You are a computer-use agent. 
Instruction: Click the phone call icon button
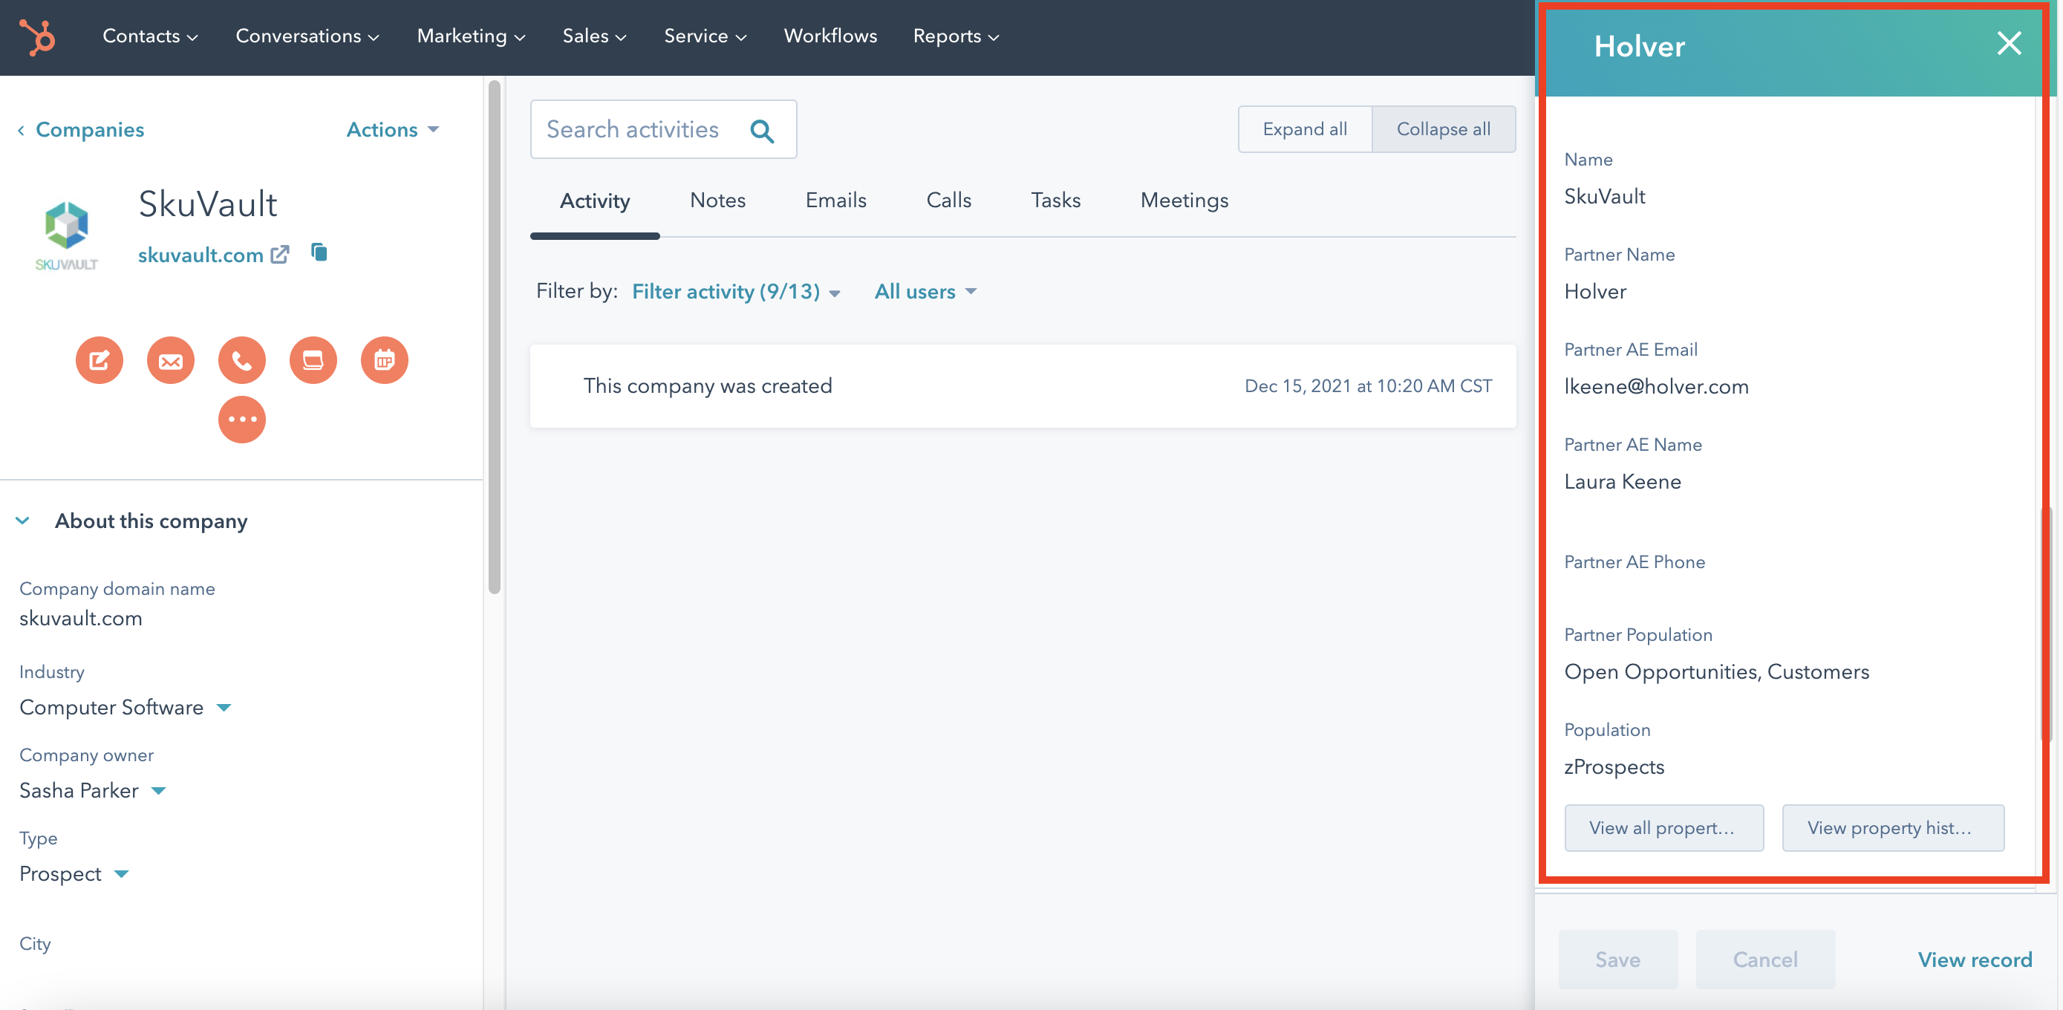[242, 360]
